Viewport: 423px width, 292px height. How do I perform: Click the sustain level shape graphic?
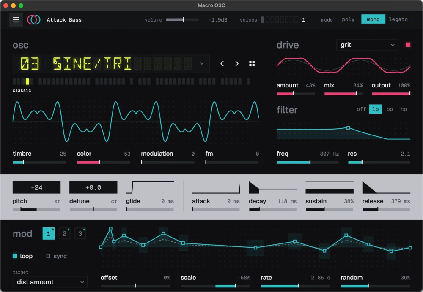[330, 187]
